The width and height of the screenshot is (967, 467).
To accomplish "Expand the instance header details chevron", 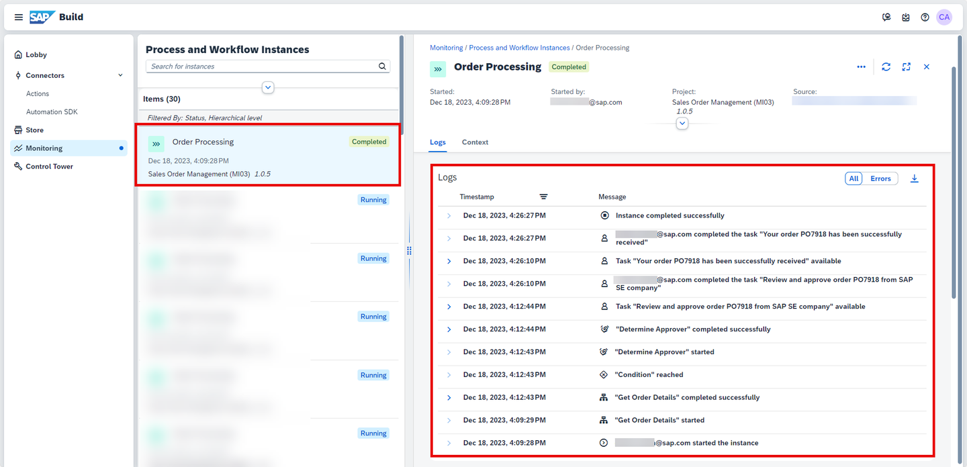I will [x=682, y=123].
